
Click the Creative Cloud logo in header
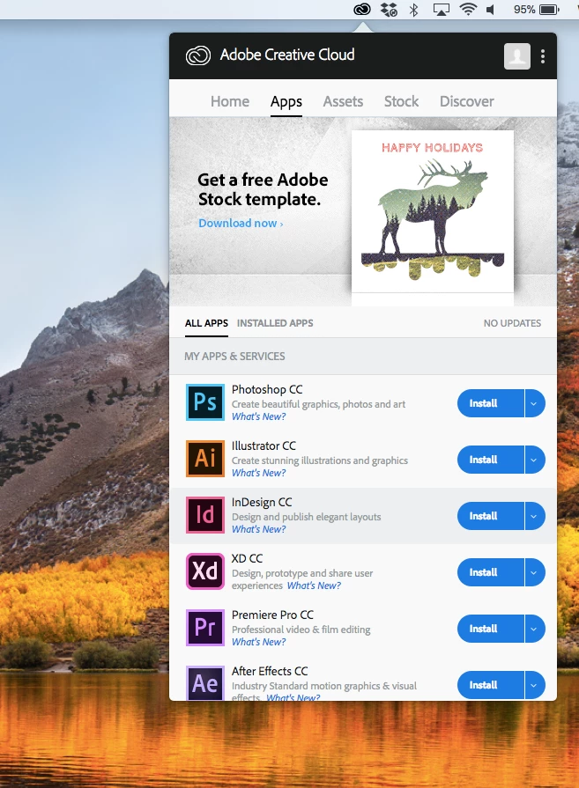[x=198, y=55]
